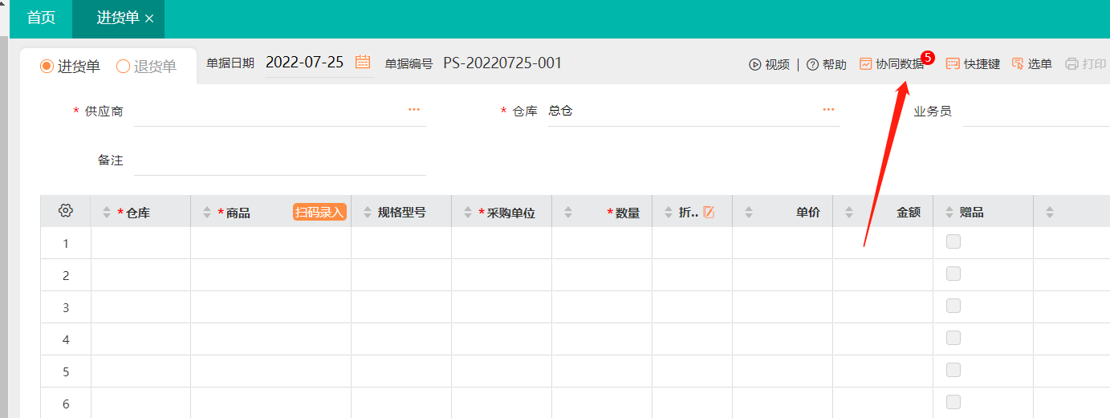Switch to the 首页 tab
This screenshot has width=1110, height=418.
(x=41, y=18)
